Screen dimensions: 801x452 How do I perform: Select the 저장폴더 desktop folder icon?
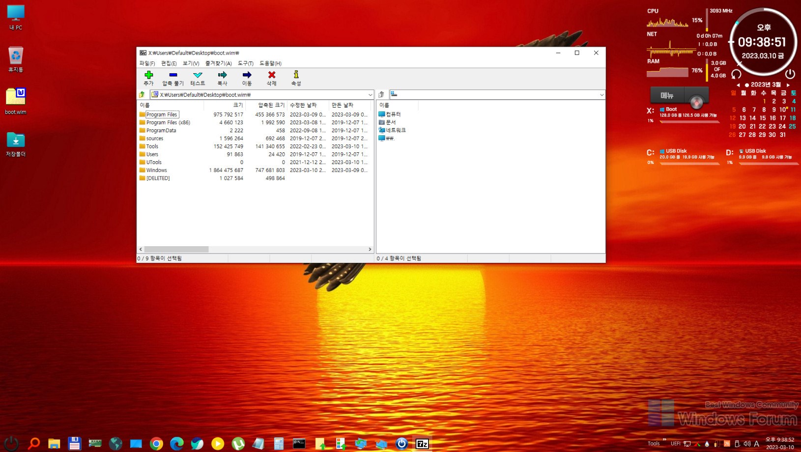coord(16,144)
